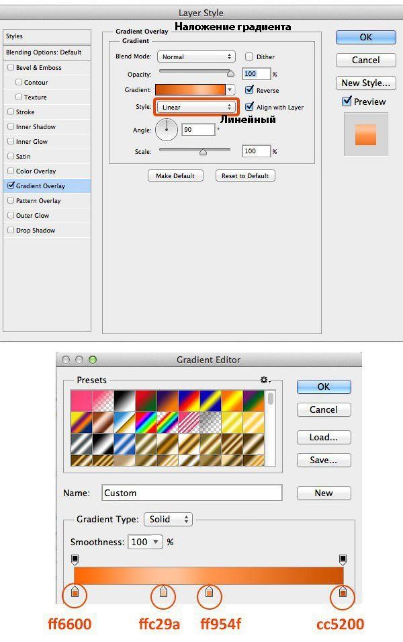The image size is (403, 642).
Task: Choose the pink transparent stripes gradient preset
Action: point(189,422)
